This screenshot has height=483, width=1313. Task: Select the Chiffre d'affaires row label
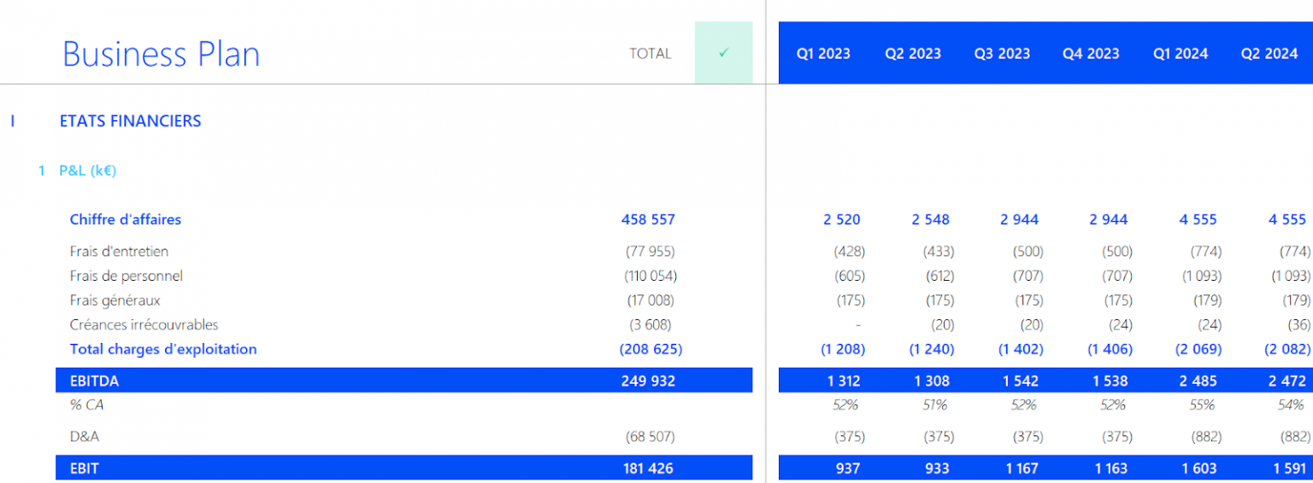pyautogui.click(x=126, y=219)
